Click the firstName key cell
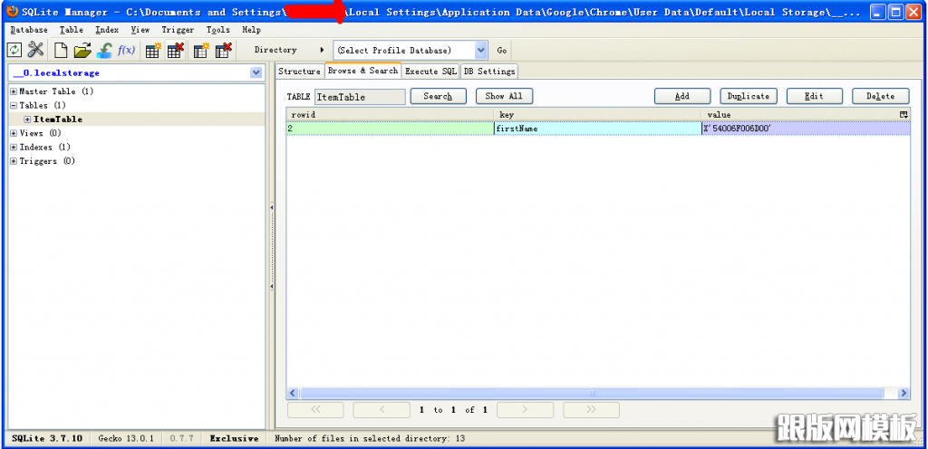This screenshot has width=928, height=449. 598,129
